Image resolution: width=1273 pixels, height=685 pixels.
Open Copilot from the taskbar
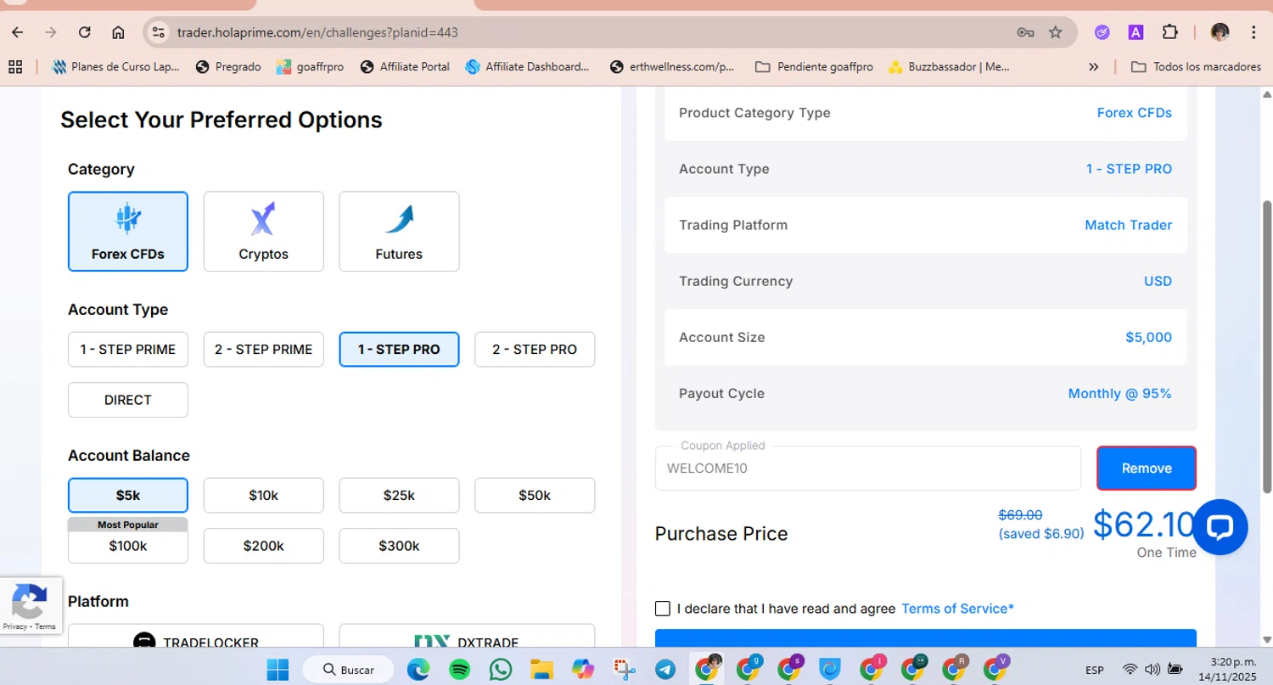coord(583,670)
